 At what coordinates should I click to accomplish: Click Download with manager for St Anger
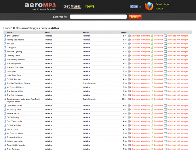click(178, 44)
